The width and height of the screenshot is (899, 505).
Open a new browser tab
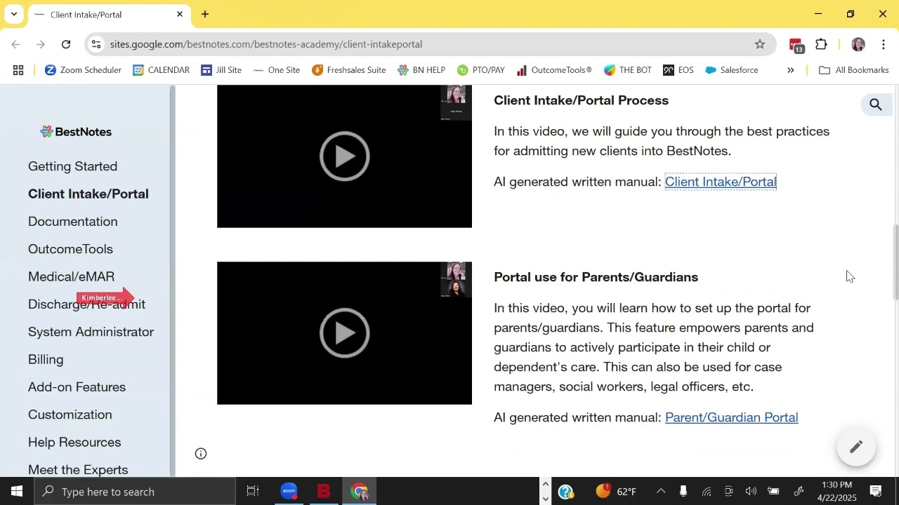(x=205, y=14)
